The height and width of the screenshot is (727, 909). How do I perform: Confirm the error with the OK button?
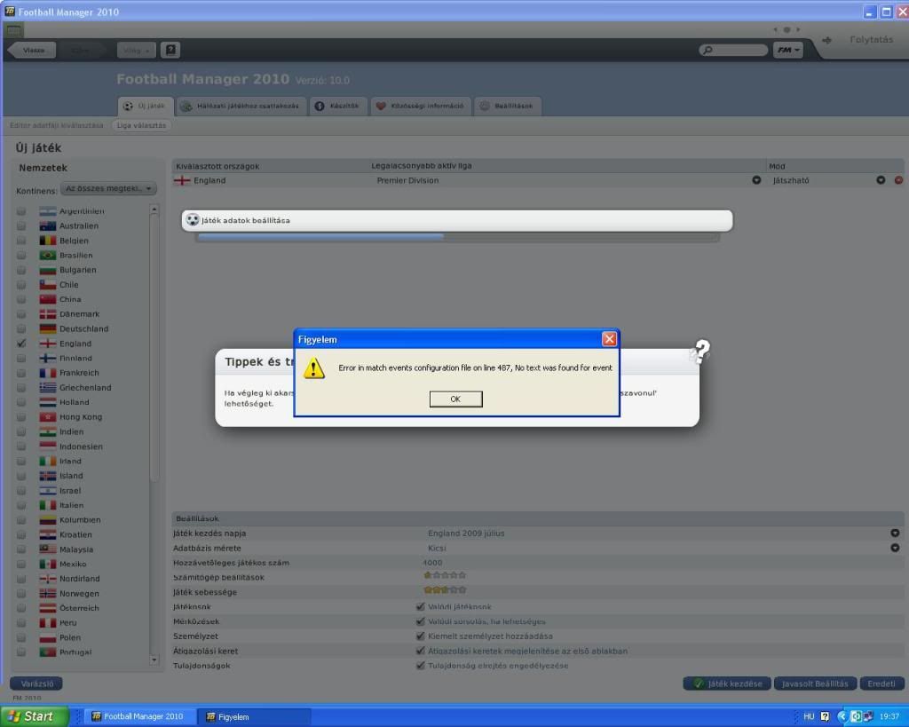[455, 399]
